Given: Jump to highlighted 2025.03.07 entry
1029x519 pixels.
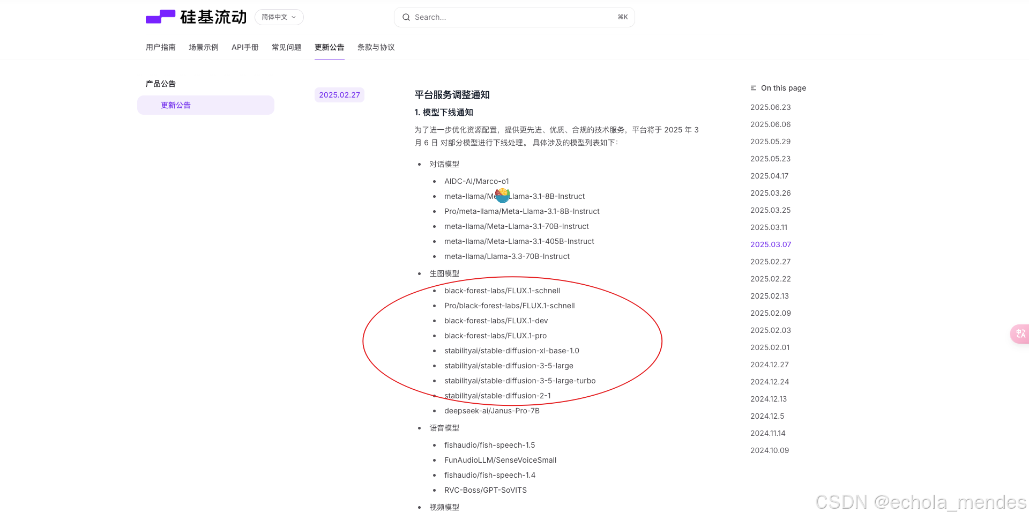Looking at the screenshot, I should pyautogui.click(x=771, y=244).
